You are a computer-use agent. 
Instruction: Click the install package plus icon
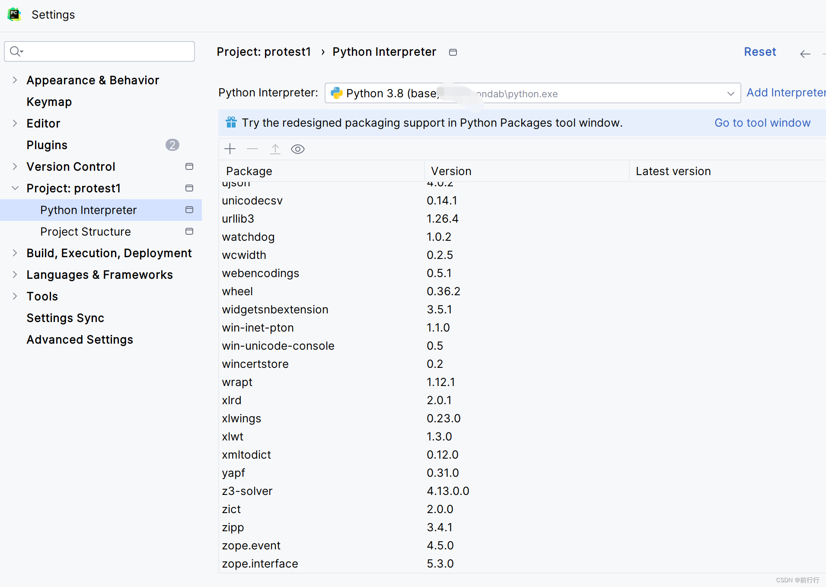point(230,149)
